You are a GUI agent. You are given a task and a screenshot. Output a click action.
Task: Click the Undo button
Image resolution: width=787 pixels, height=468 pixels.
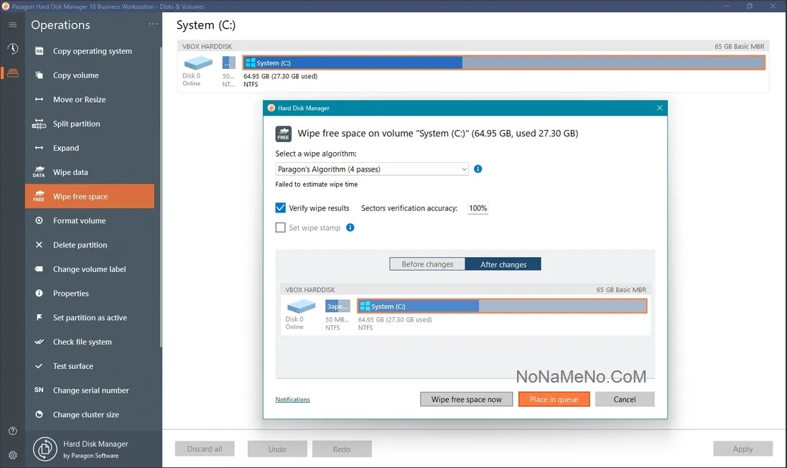click(x=277, y=449)
